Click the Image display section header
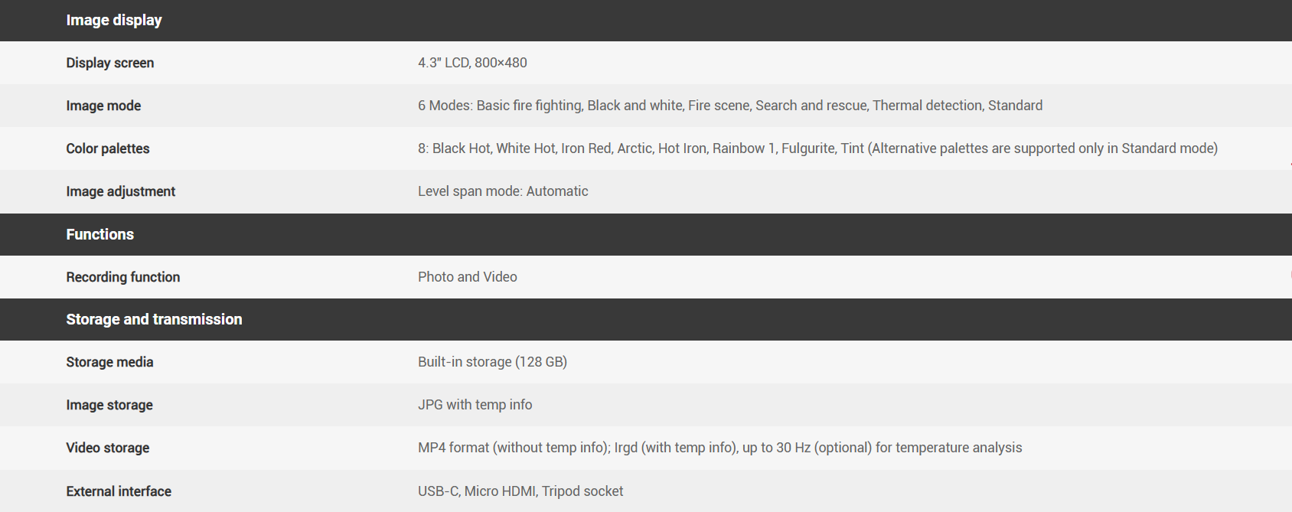This screenshot has height=512, width=1292. pyautogui.click(x=114, y=21)
